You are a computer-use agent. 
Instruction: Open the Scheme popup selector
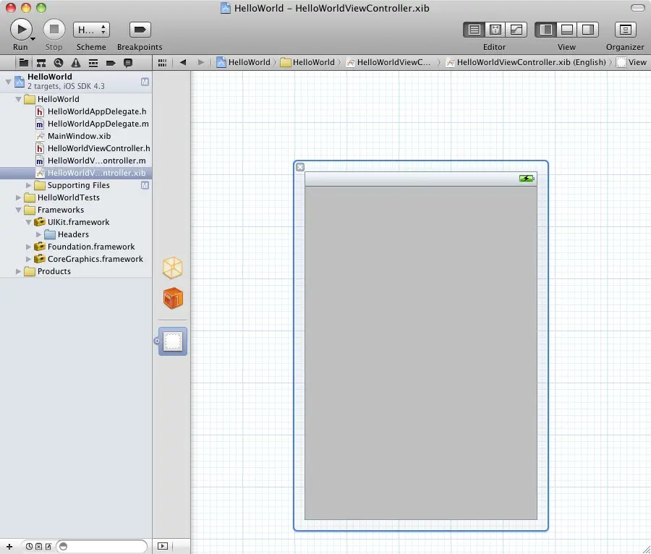point(91,30)
